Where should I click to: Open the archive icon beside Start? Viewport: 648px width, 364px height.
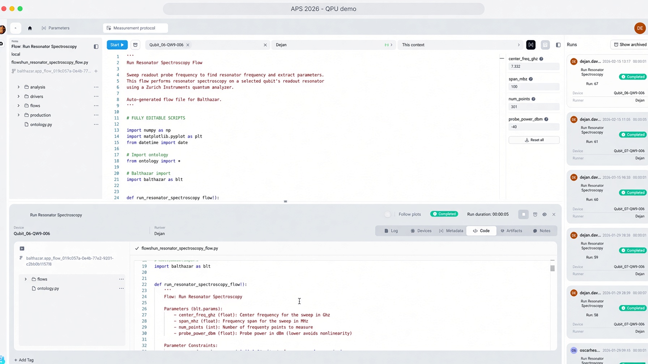(135, 45)
